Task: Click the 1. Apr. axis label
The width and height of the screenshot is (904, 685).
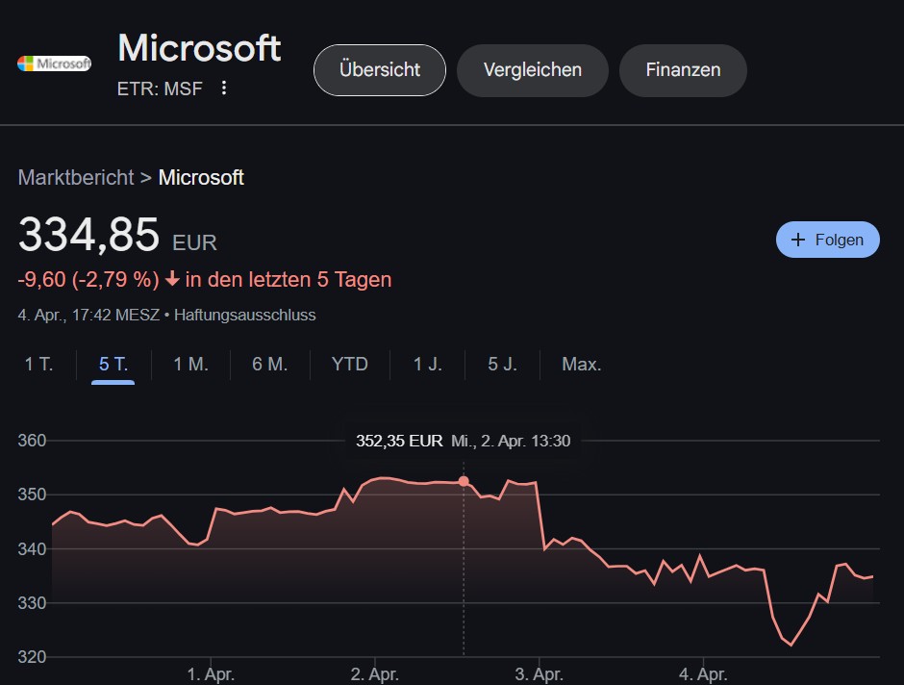Action: [x=211, y=674]
